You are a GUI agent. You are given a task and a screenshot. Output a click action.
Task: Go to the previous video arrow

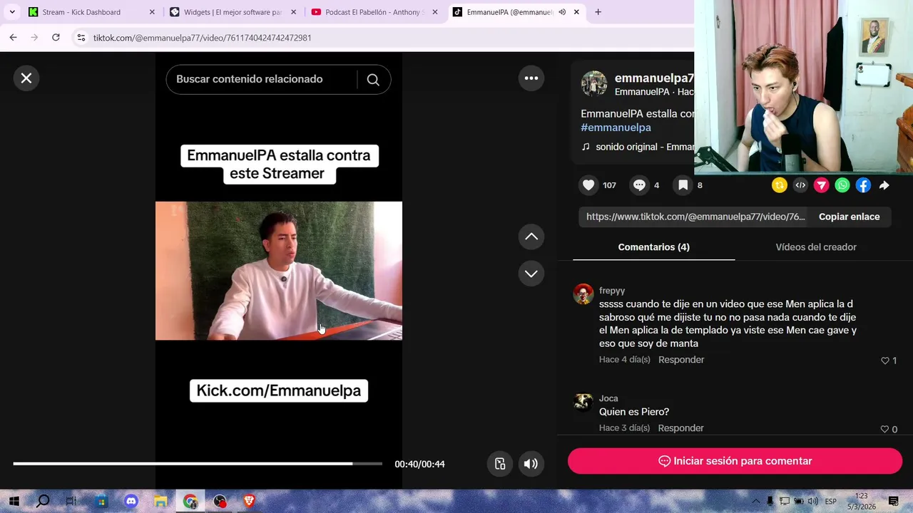[531, 237]
